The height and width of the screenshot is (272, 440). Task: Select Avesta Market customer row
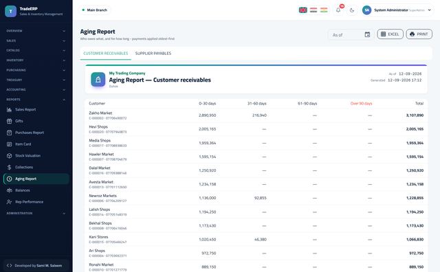256,184
